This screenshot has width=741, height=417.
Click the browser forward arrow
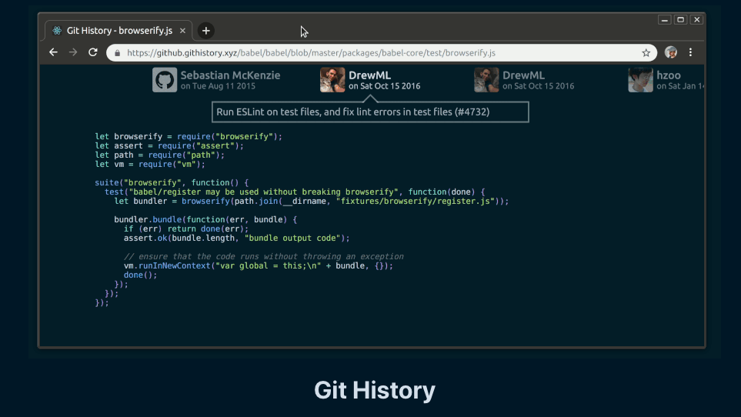[x=73, y=52]
